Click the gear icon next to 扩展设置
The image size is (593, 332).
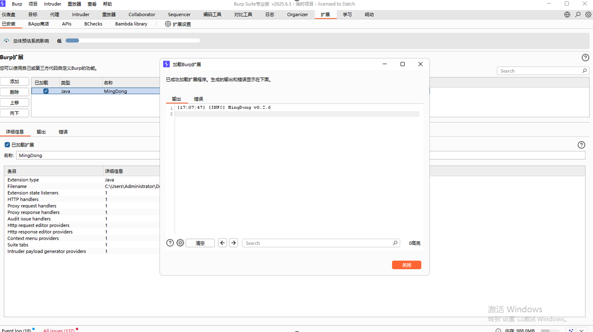point(168,24)
